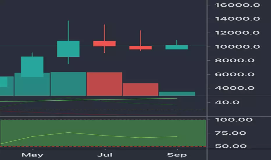Image resolution: width=271 pixels, height=160 pixels.
Task: Select the red July candlestick body
Action: coord(104,44)
